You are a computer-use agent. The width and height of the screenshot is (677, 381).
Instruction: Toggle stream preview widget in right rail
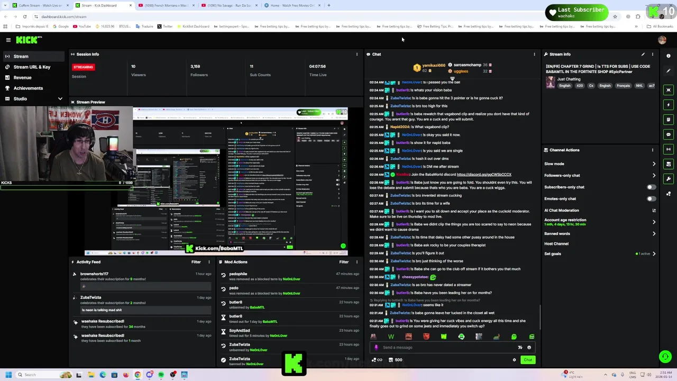coord(669,90)
